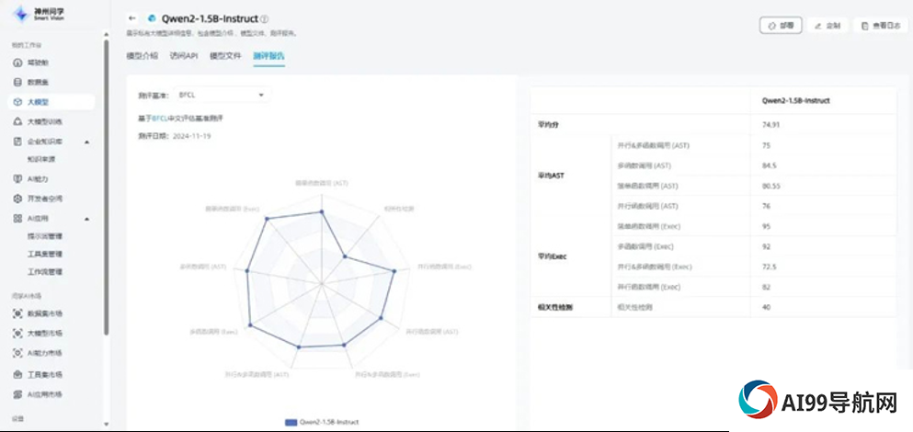The height and width of the screenshot is (432, 913).
Task: Switch to the 模型文件 tab
Action: tap(225, 56)
